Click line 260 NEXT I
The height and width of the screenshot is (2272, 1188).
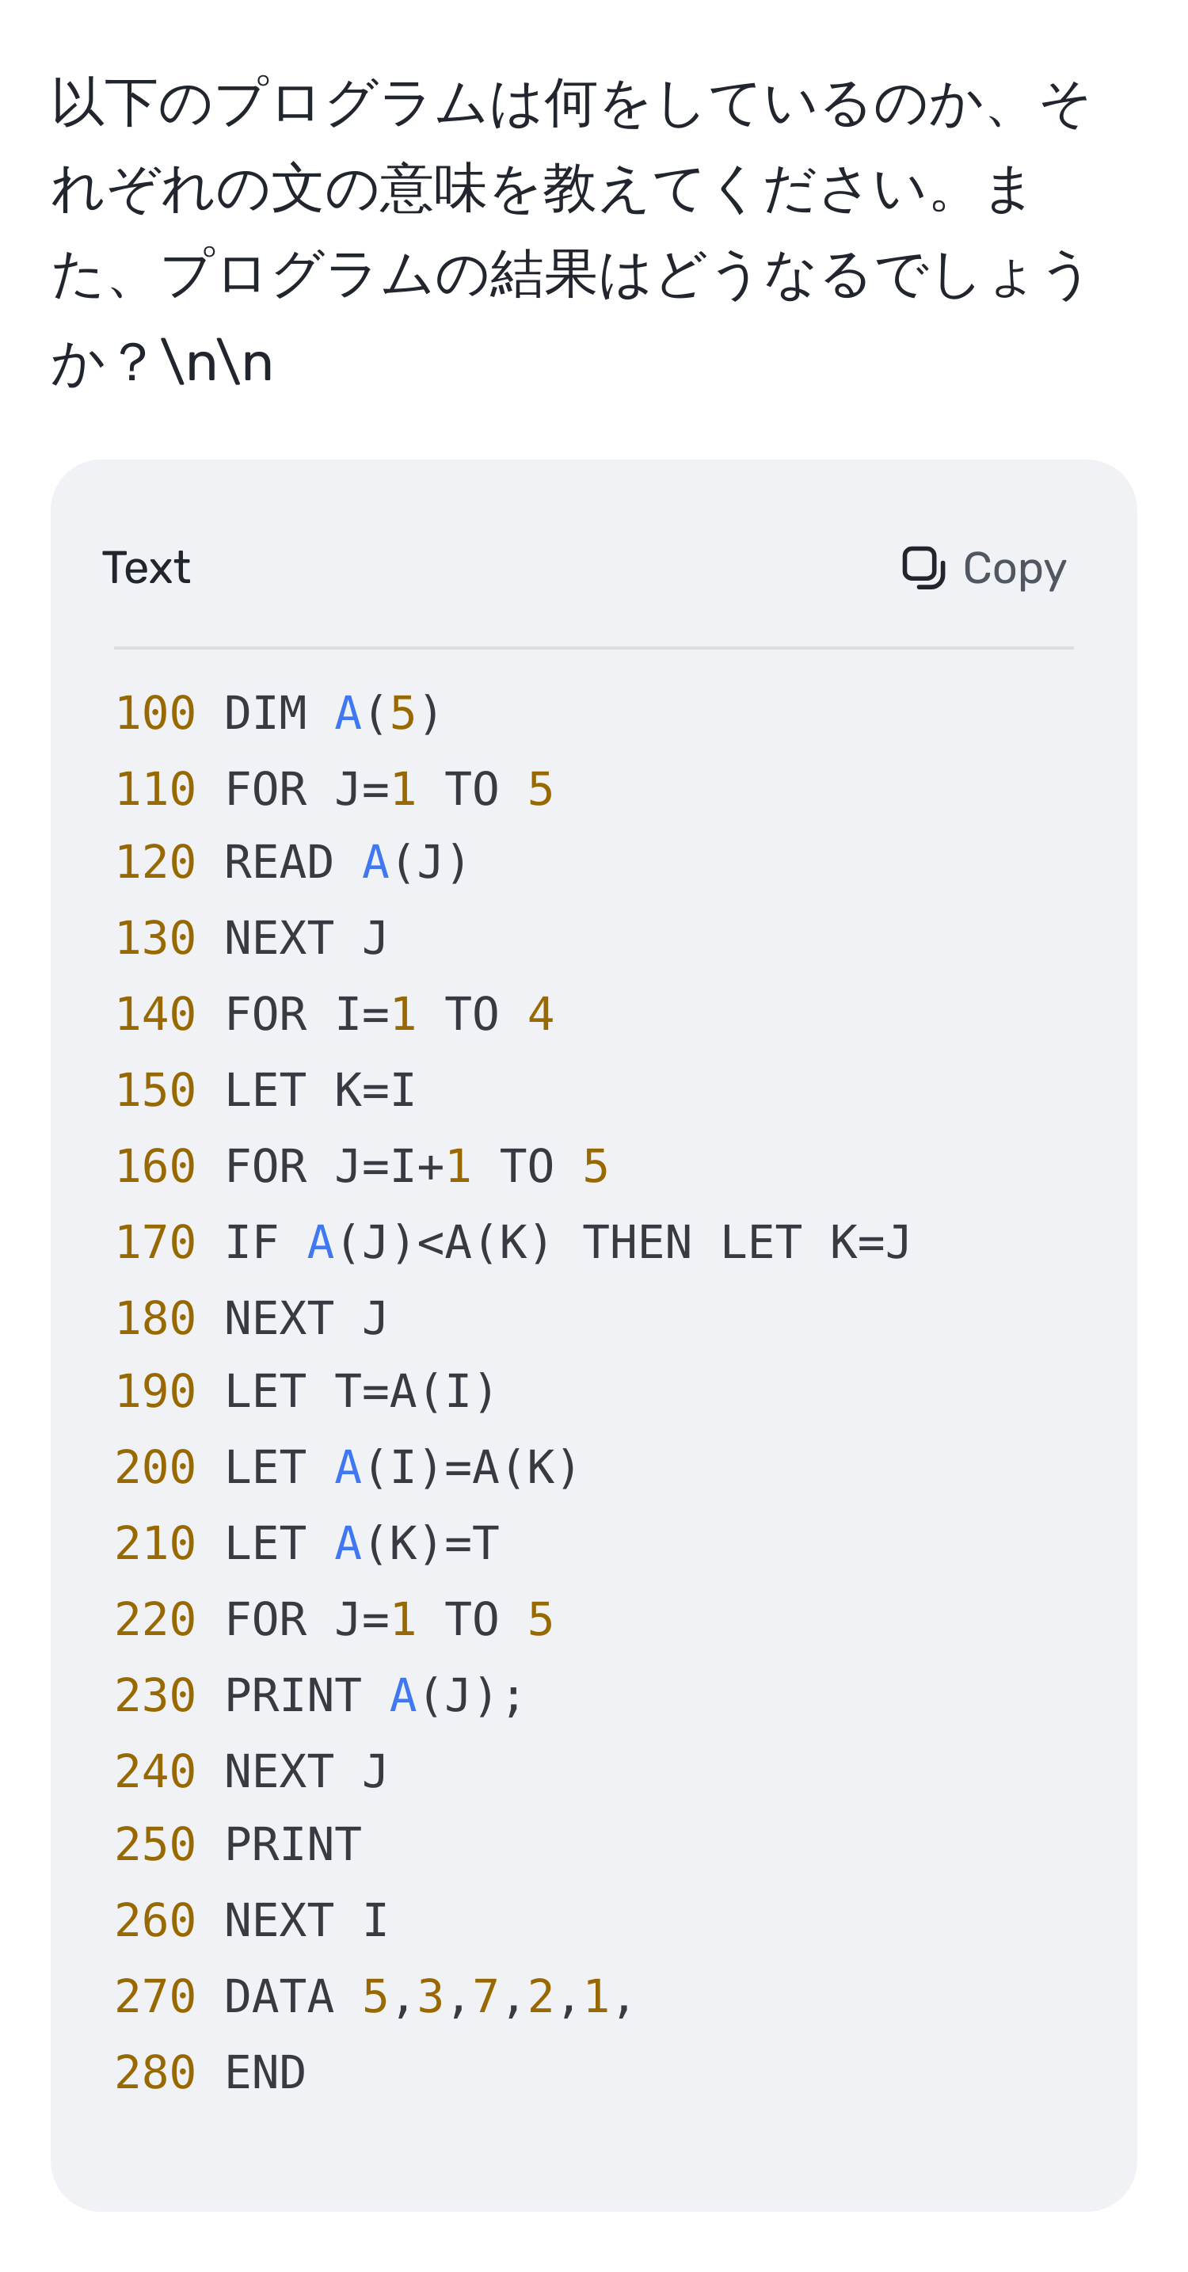(x=251, y=1920)
